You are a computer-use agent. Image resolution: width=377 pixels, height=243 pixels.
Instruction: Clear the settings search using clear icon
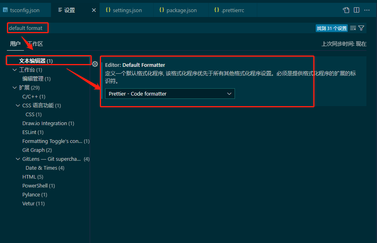coord(353,28)
